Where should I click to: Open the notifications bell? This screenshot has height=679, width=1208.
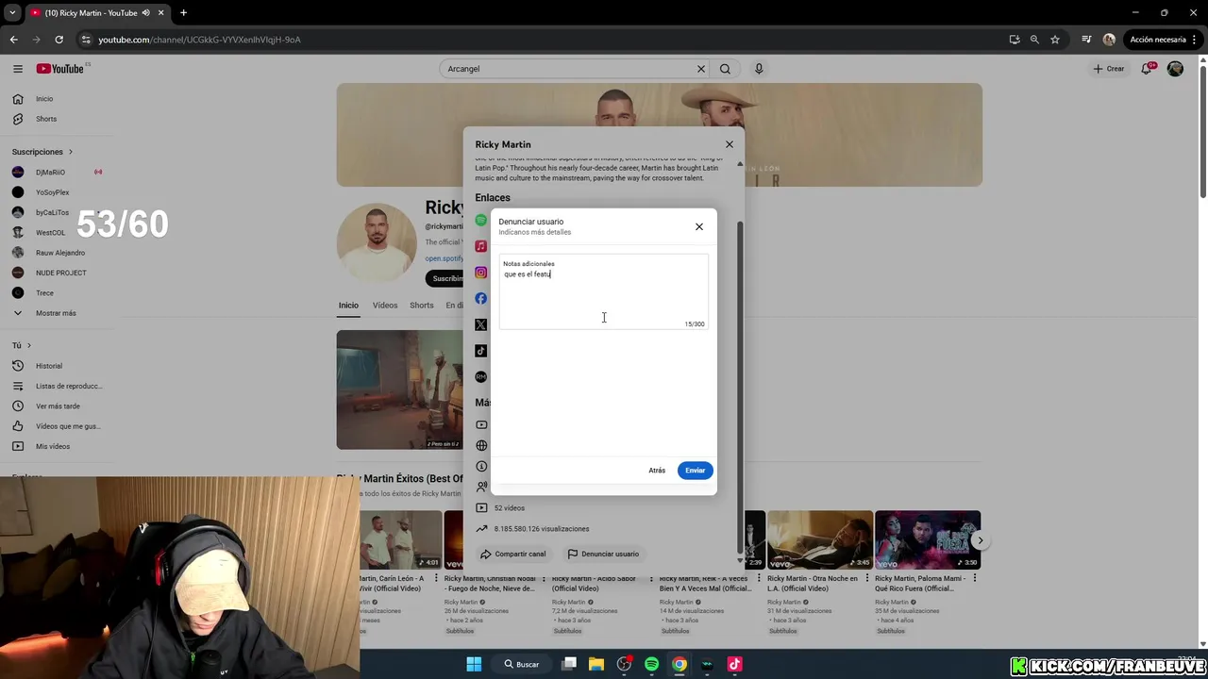pos(1147,69)
